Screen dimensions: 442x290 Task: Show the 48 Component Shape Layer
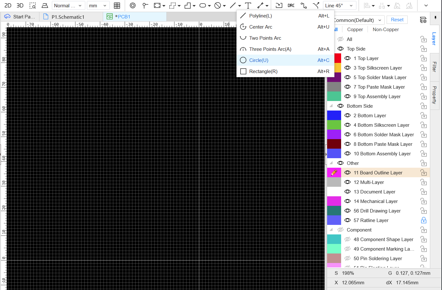click(x=347, y=239)
